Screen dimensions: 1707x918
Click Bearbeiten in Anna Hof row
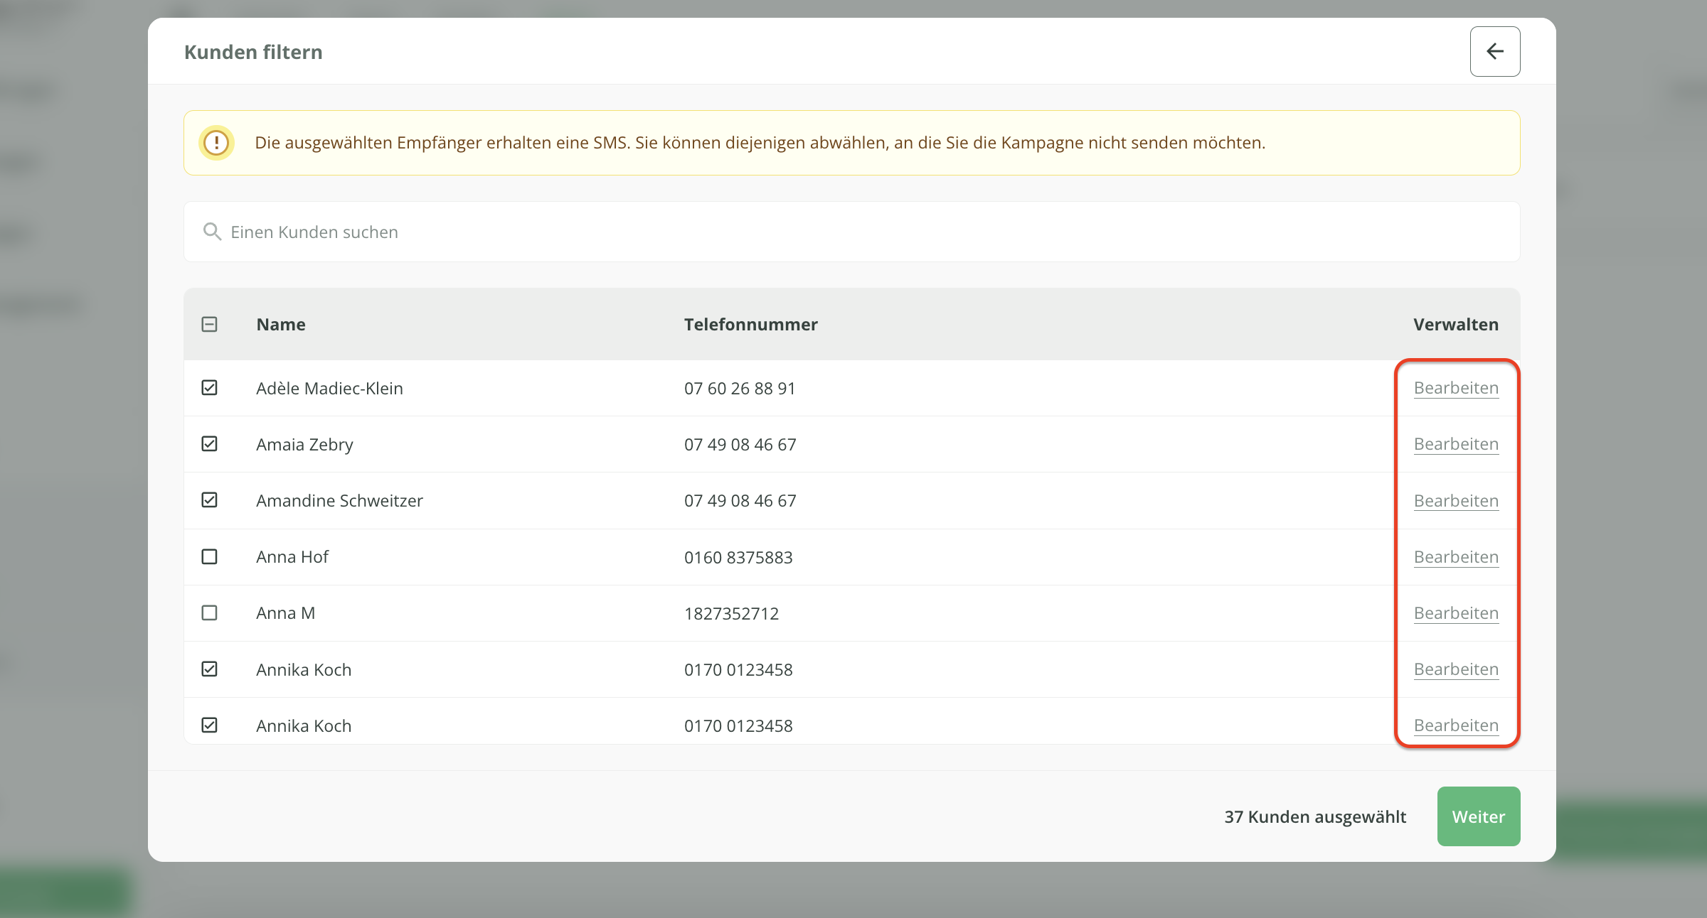(1455, 557)
